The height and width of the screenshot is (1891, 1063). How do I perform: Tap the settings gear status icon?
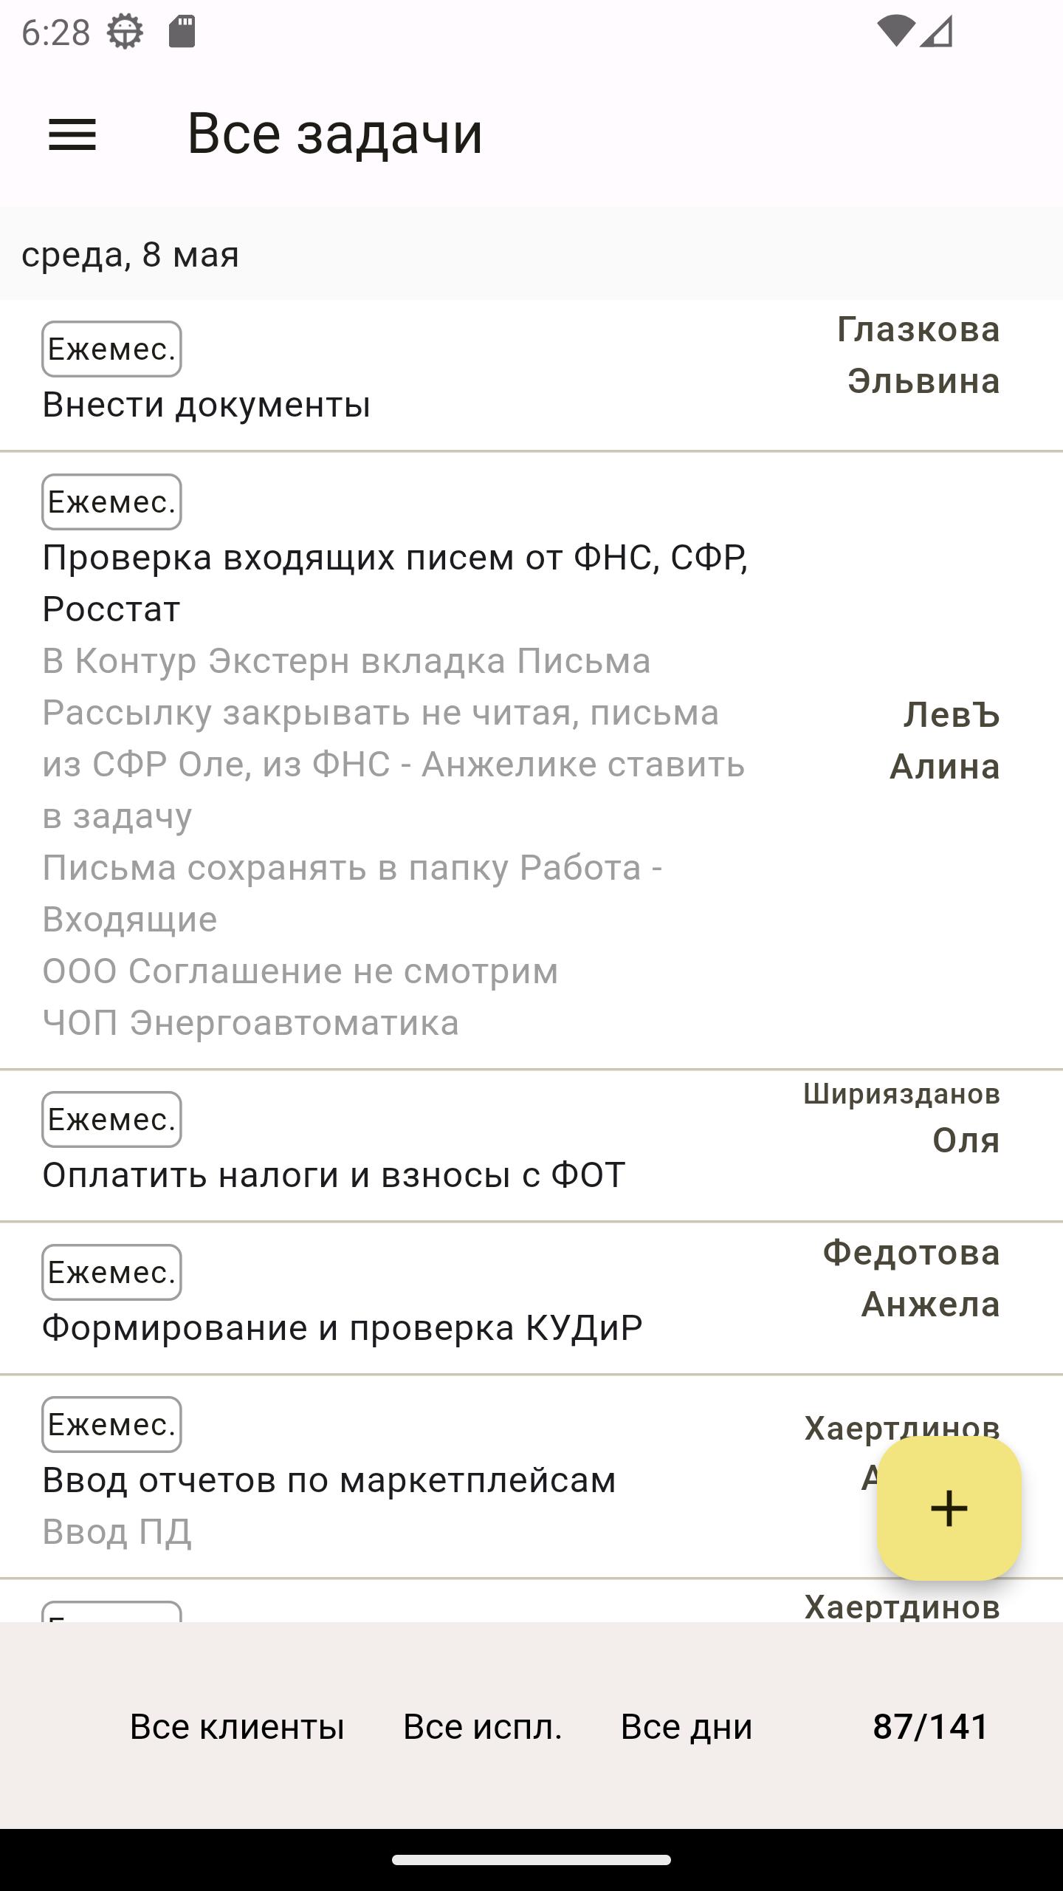pos(125,32)
